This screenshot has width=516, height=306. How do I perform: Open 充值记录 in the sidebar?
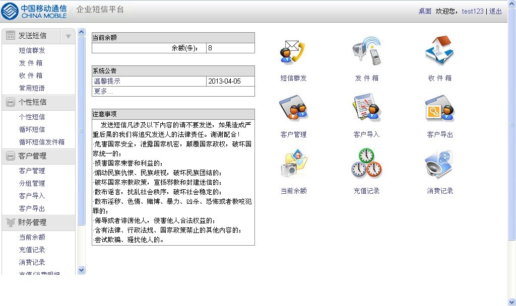[x=32, y=250]
